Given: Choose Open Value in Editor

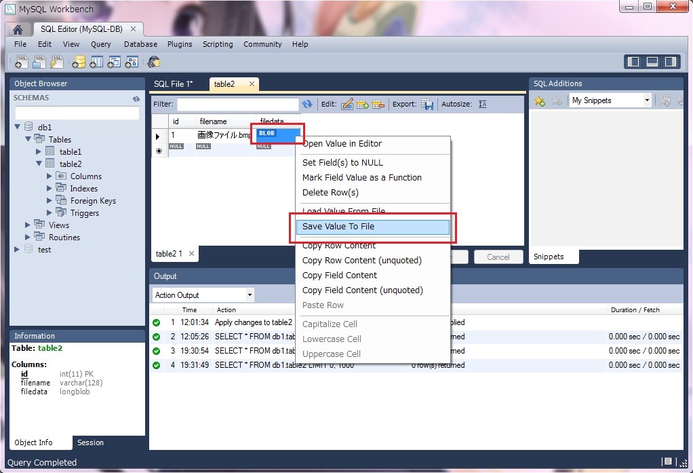Looking at the screenshot, I should tap(372, 144).
